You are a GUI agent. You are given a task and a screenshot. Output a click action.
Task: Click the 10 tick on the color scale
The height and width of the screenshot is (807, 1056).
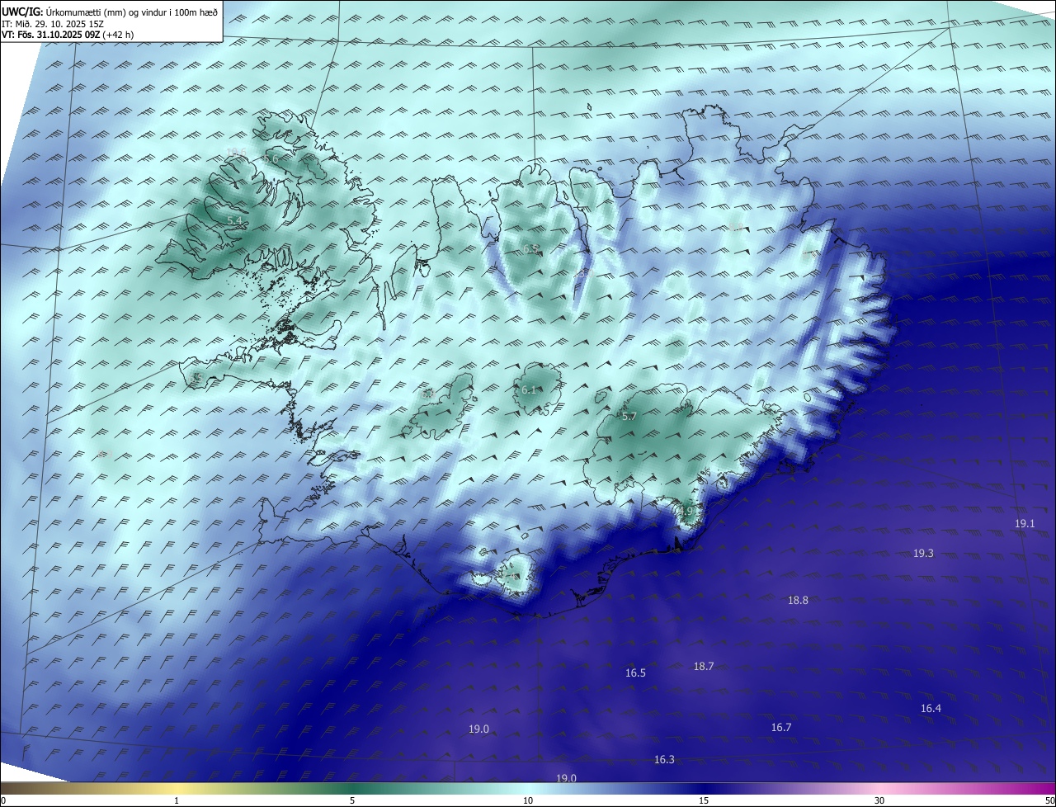[528, 800]
